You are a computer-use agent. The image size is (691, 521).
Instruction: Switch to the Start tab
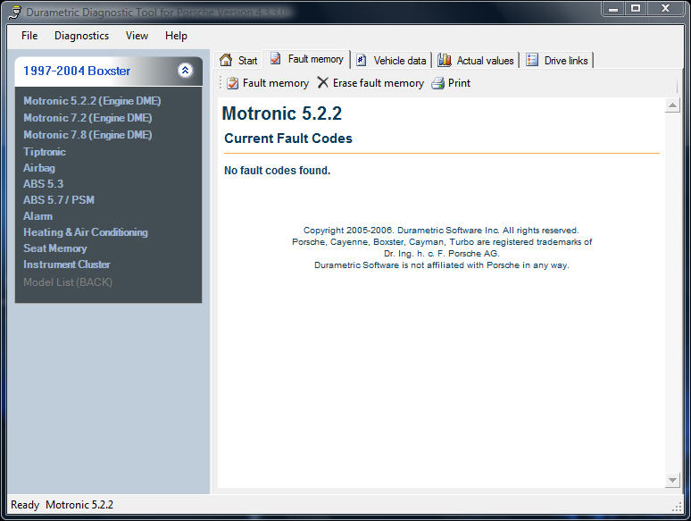pyautogui.click(x=238, y=61)
